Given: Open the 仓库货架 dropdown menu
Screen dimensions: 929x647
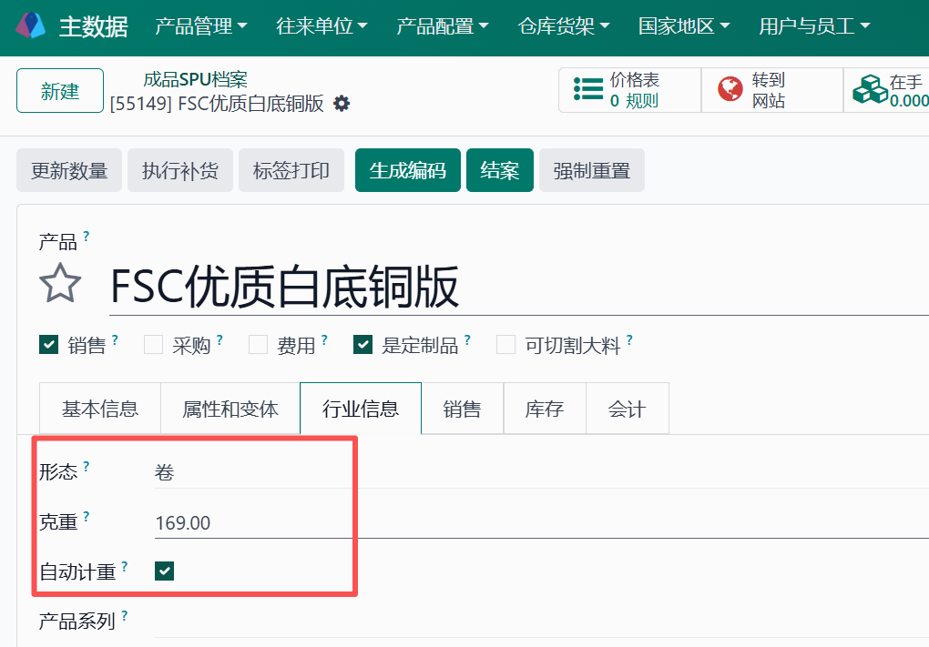Looking at the screenshot, I should coord(563,26).
